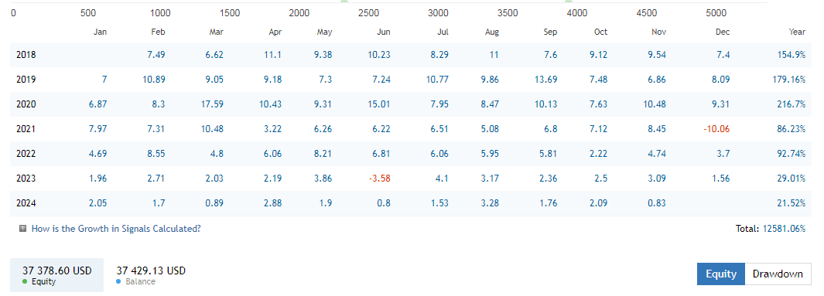This screenshot has width=824, height=296.
Task: Select the red June 2023 value -3.58
Action: click(379, 179)
